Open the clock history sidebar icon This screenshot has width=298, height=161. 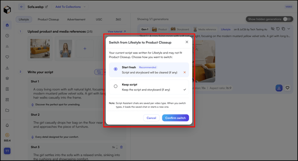click(7, 36)
